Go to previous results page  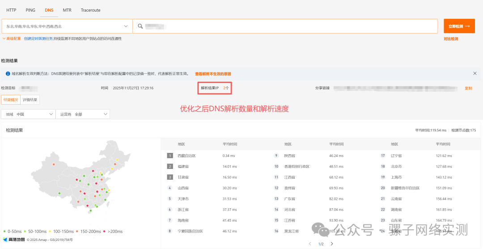(310, 244)
